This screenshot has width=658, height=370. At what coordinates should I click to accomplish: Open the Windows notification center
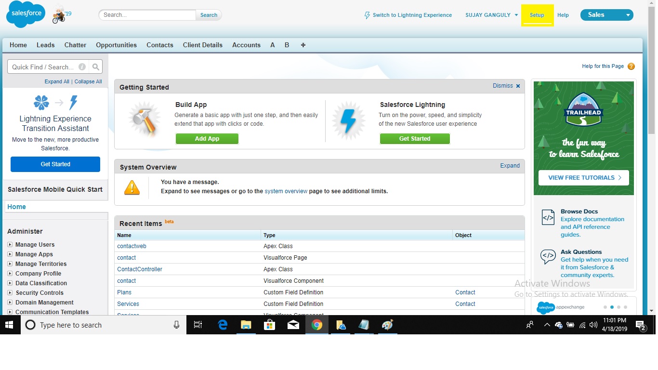(641, 325)
